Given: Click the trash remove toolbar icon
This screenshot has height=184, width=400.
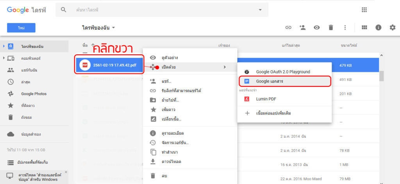Looking at the screenshot, I should [x=331, y=28].
